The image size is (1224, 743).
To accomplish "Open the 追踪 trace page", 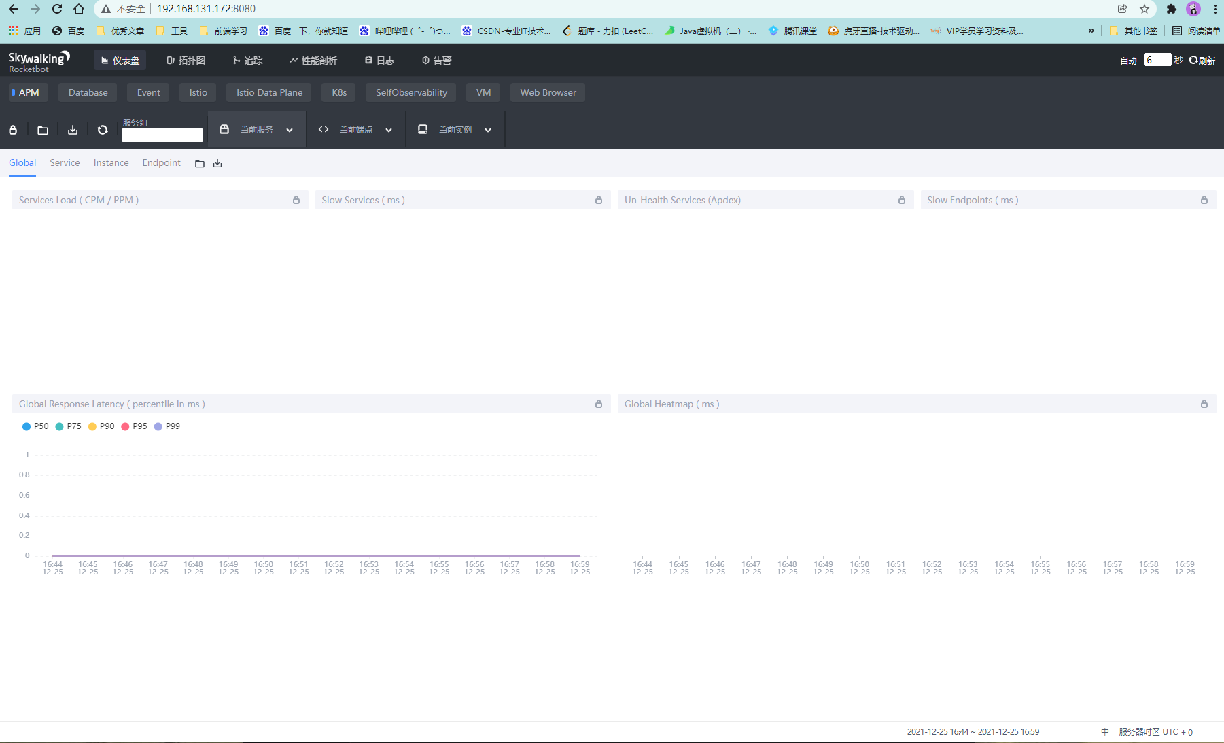I will coord(247,61).
